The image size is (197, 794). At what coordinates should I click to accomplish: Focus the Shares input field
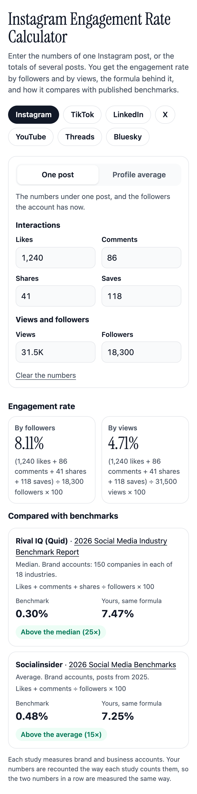coord(56,296)
